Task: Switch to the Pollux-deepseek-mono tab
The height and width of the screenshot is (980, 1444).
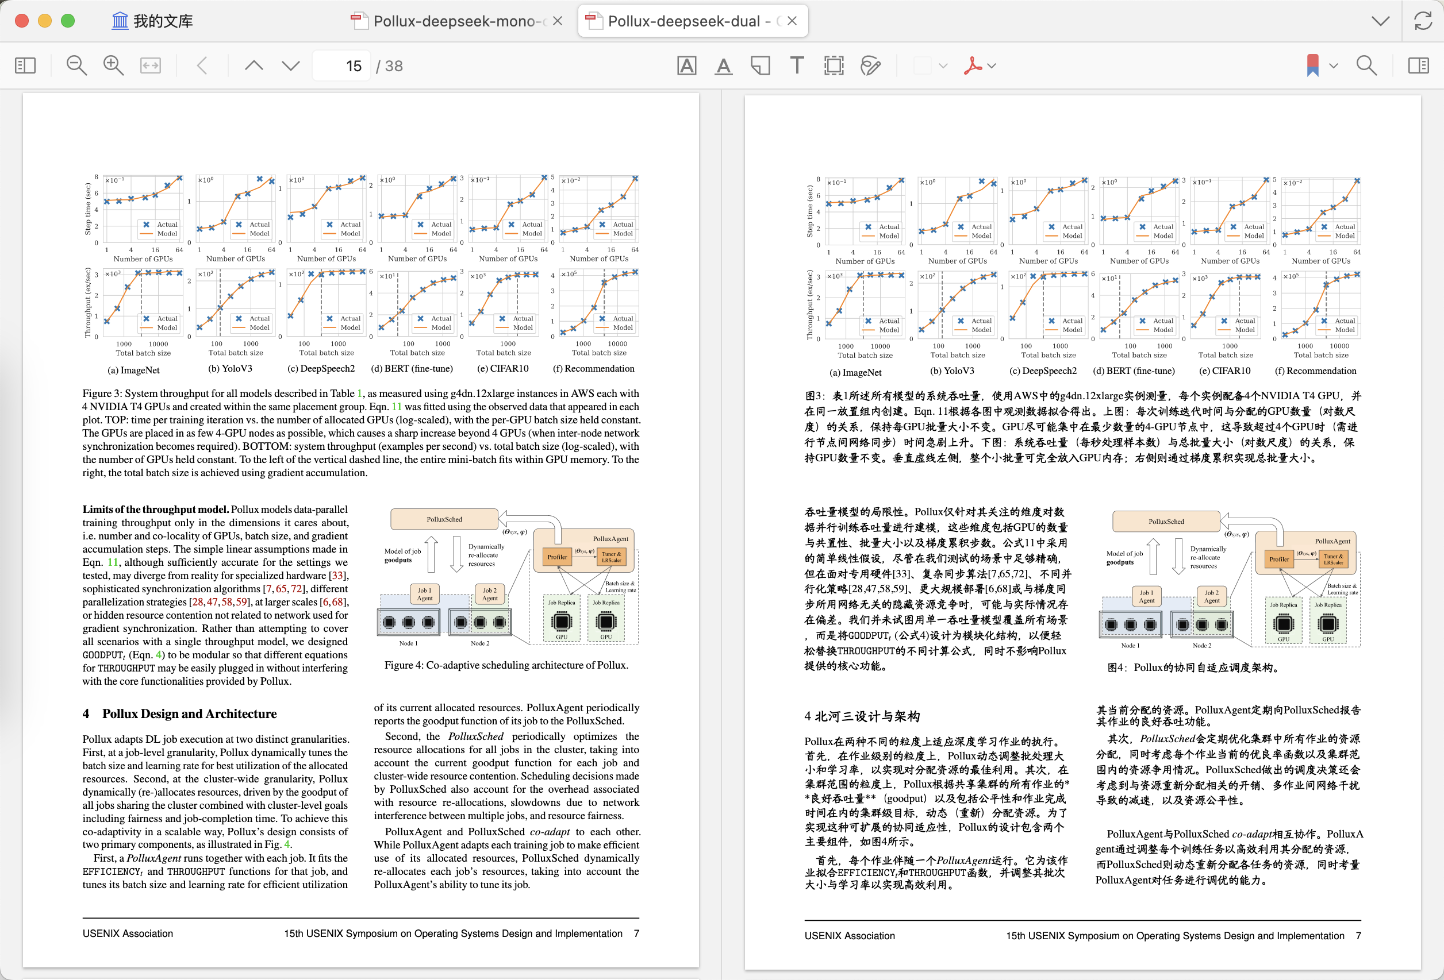Action: tap(455, 21)
